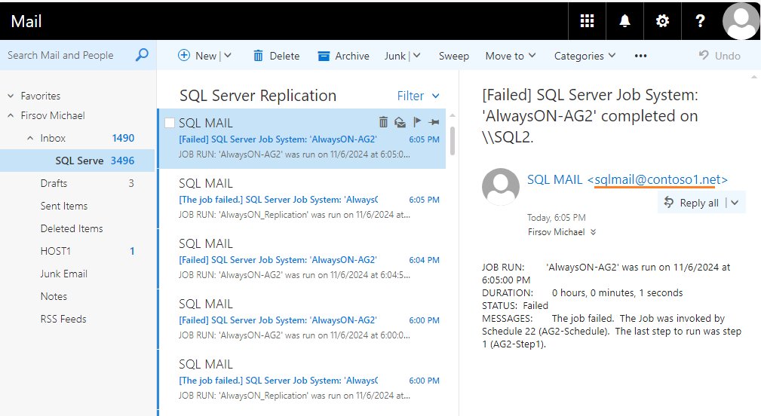Click the Junk toolbar button
Screen dimensions: 761x416
pos(394,56)
